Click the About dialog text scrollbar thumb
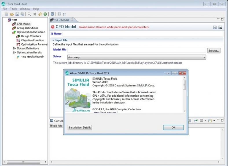 point(185,85)
